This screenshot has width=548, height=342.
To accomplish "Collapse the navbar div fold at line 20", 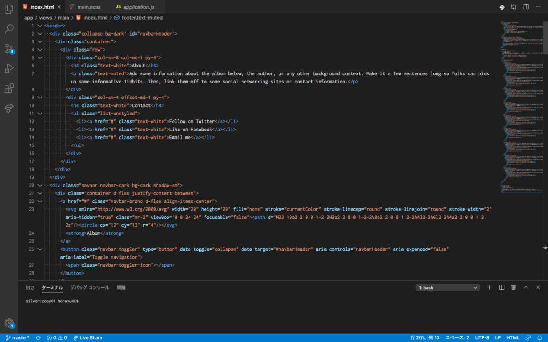I will tap(40, 185).
